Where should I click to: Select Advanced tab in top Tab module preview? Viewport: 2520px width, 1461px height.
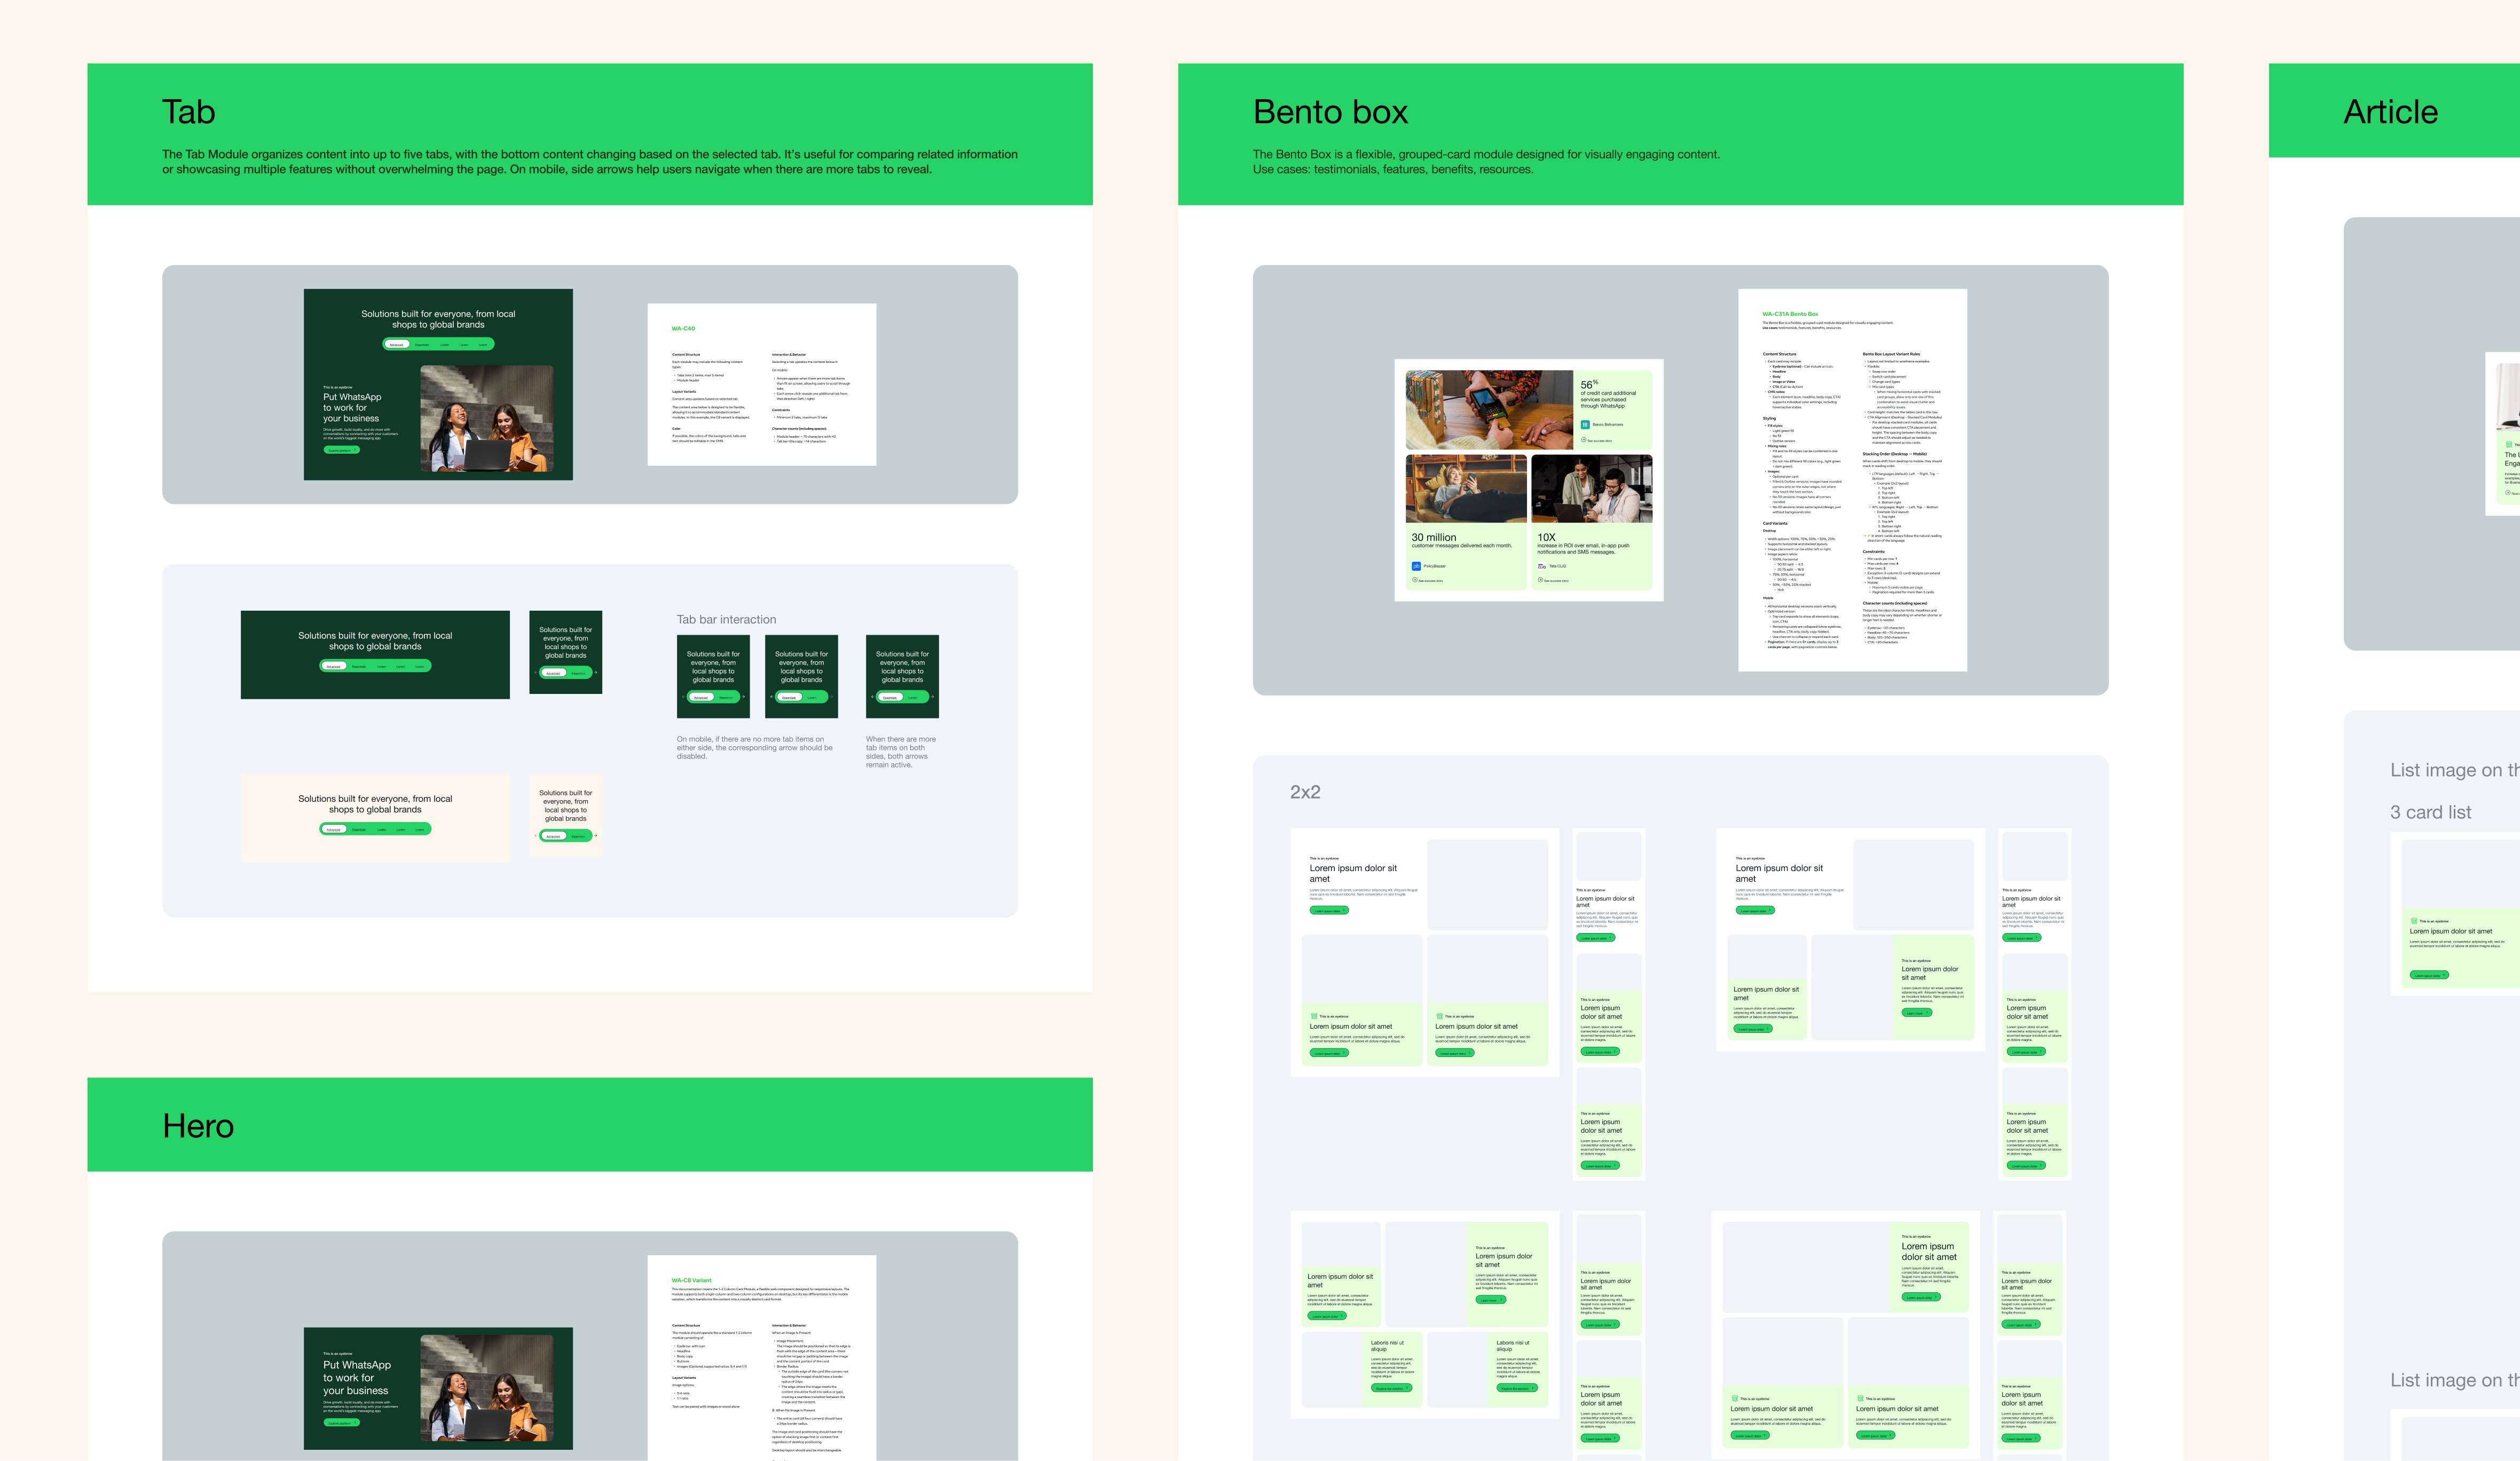[397, 344]
